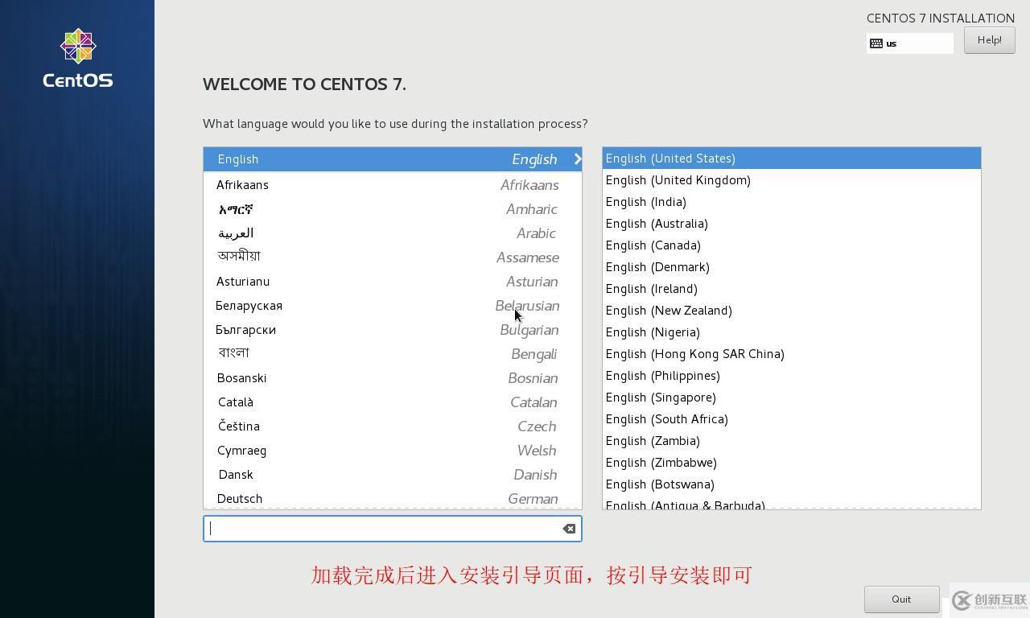Viewport: 1030px width, 618px height.
Task: Select Bulgarian language row
Action: point(393,330)
